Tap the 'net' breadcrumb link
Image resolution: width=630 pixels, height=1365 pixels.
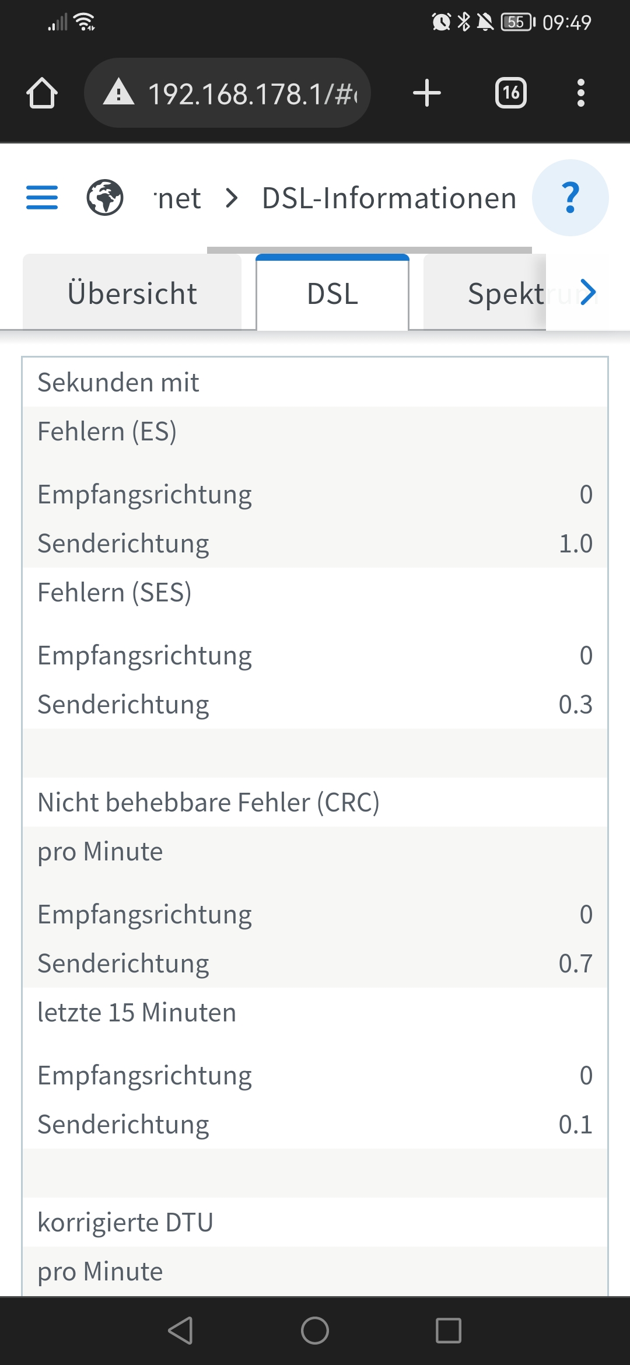click(178, 198)
